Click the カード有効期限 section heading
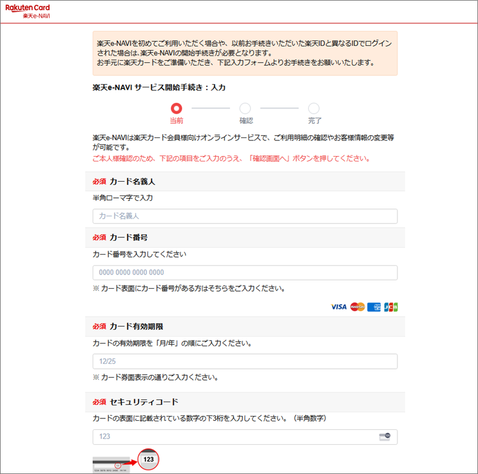 (x=136, y=326)
